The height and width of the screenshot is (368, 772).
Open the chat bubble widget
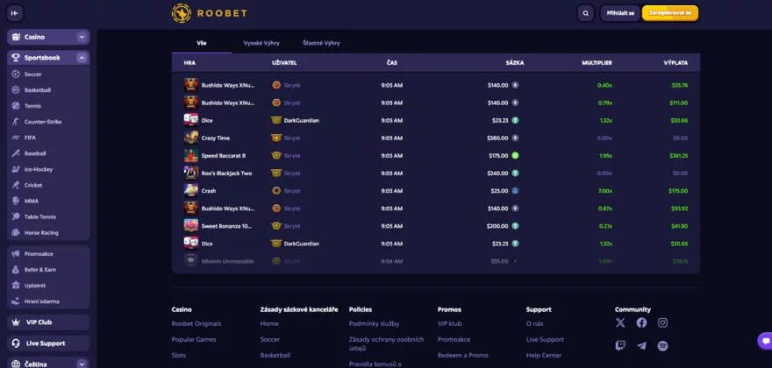(x=763, y=340)
